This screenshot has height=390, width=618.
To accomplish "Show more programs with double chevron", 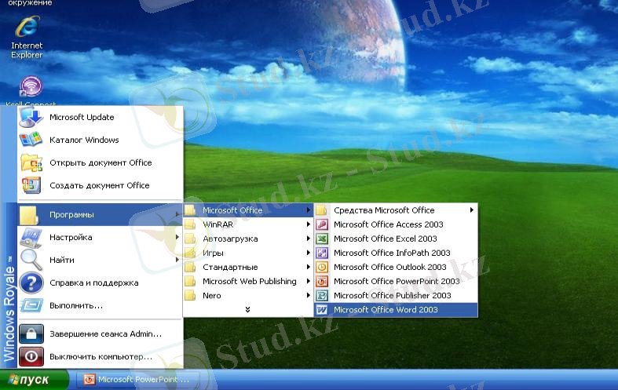I will coord(247,310).
